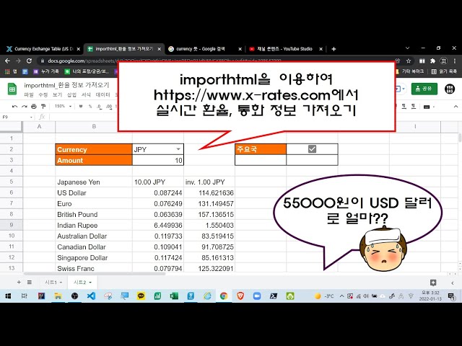
Task: Select the paint format tool
Action: coord(43,106)
